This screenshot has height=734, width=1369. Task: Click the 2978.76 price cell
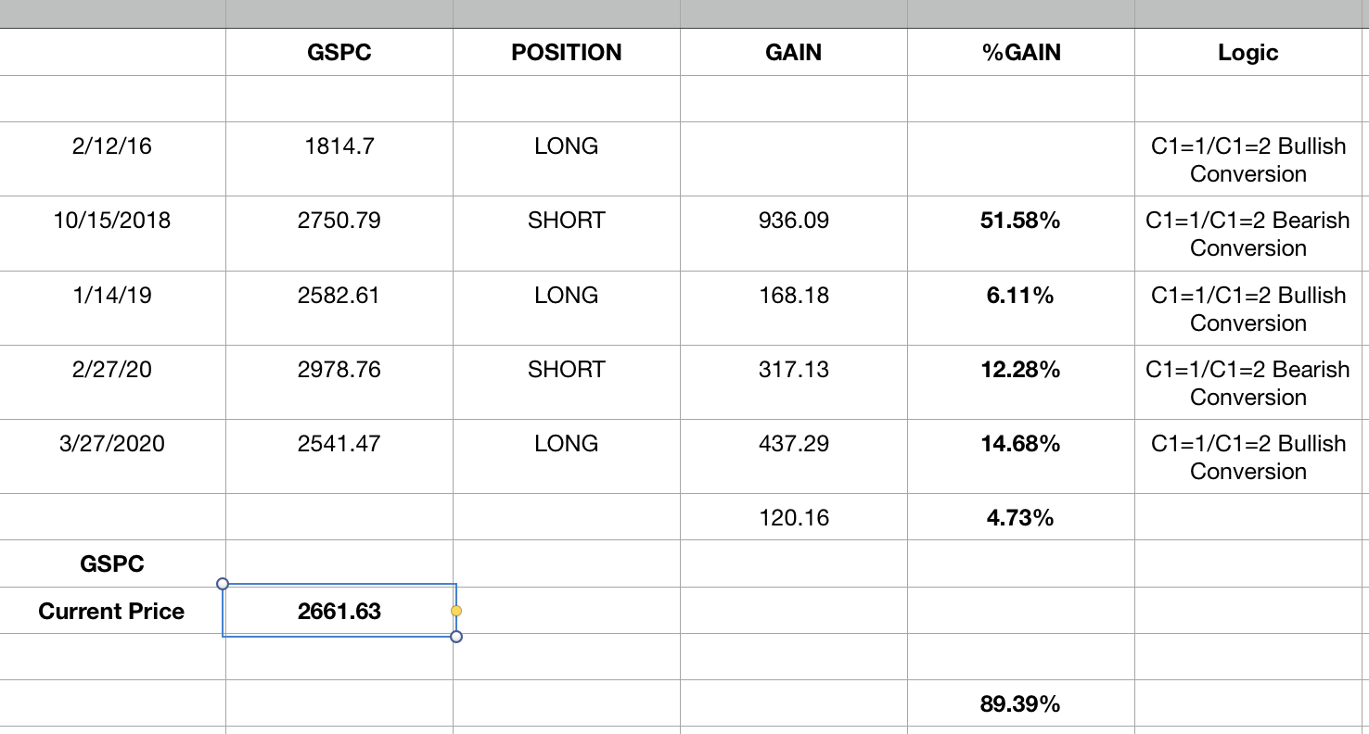pos(339,370)
